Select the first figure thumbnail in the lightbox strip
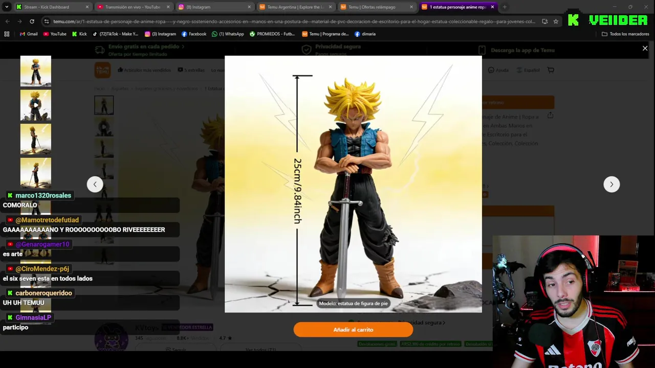This screenshot has width=655, height=368. click(36, 71)
